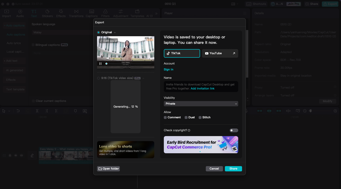The image size is (341, 189).
Task: Click the Add invitation link
Action: click(x=202, y=89)
